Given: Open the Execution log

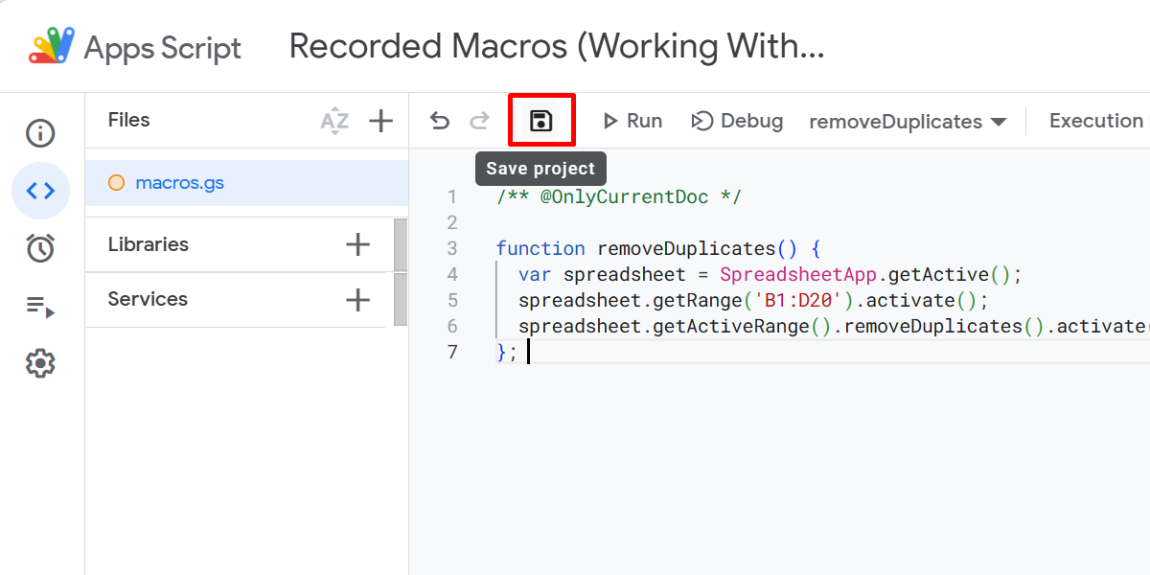Looking at the screenshot, I should point(1096,120).
